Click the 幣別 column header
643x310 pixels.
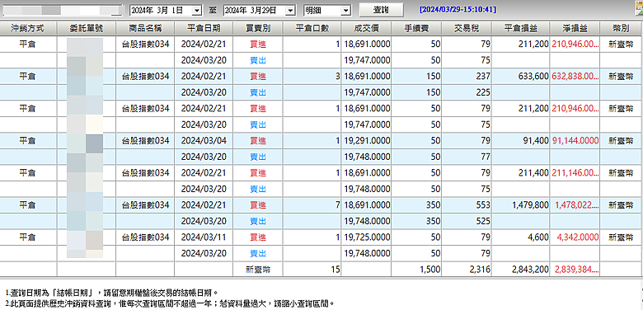(x=621, y=28)
